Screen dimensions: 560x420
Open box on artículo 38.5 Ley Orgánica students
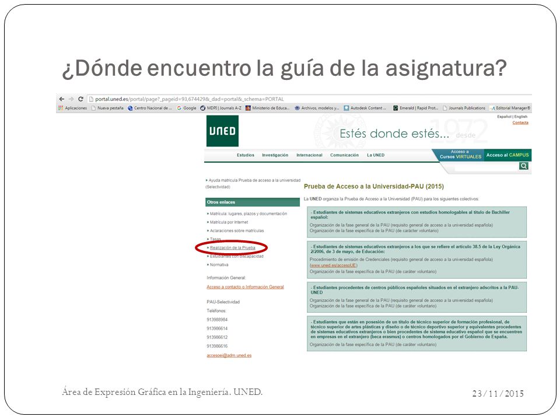416,260
